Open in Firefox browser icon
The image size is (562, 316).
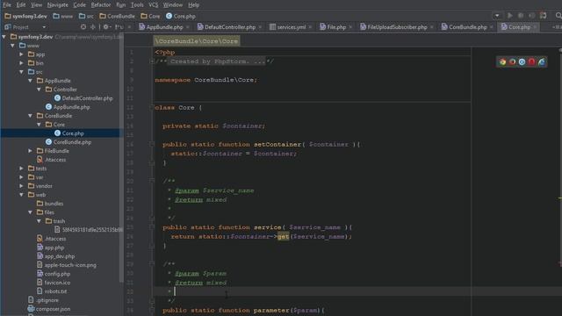[x=512, y=62]
